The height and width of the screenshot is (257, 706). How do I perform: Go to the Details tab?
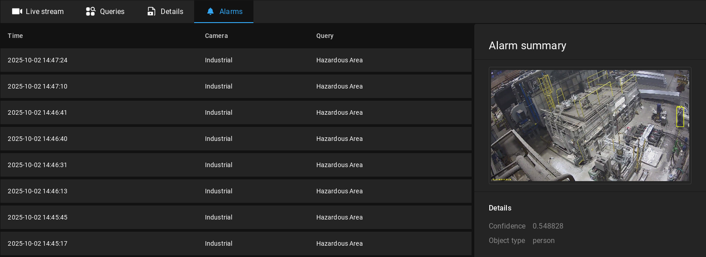click(172, 11)
